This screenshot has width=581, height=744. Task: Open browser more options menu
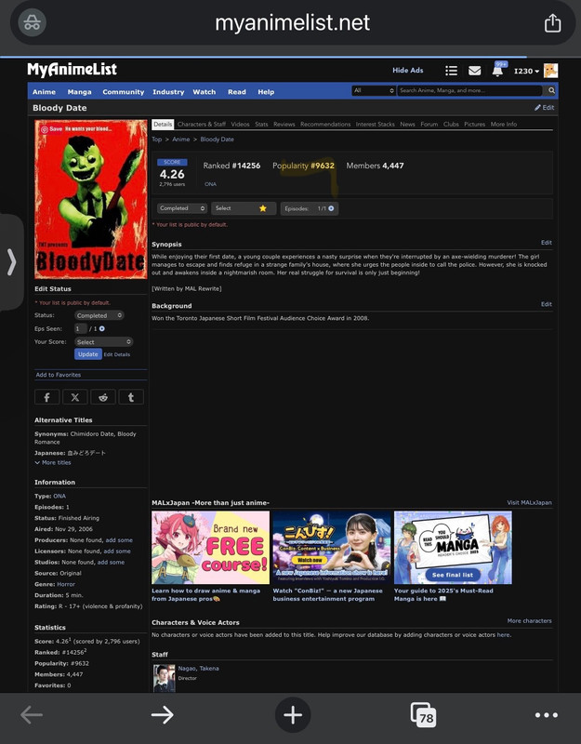[547, 715]
